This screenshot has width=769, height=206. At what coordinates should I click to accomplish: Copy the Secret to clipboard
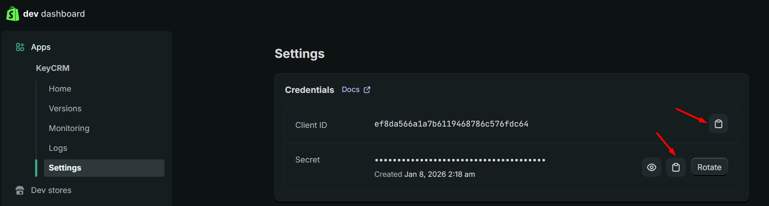(676, 167)
